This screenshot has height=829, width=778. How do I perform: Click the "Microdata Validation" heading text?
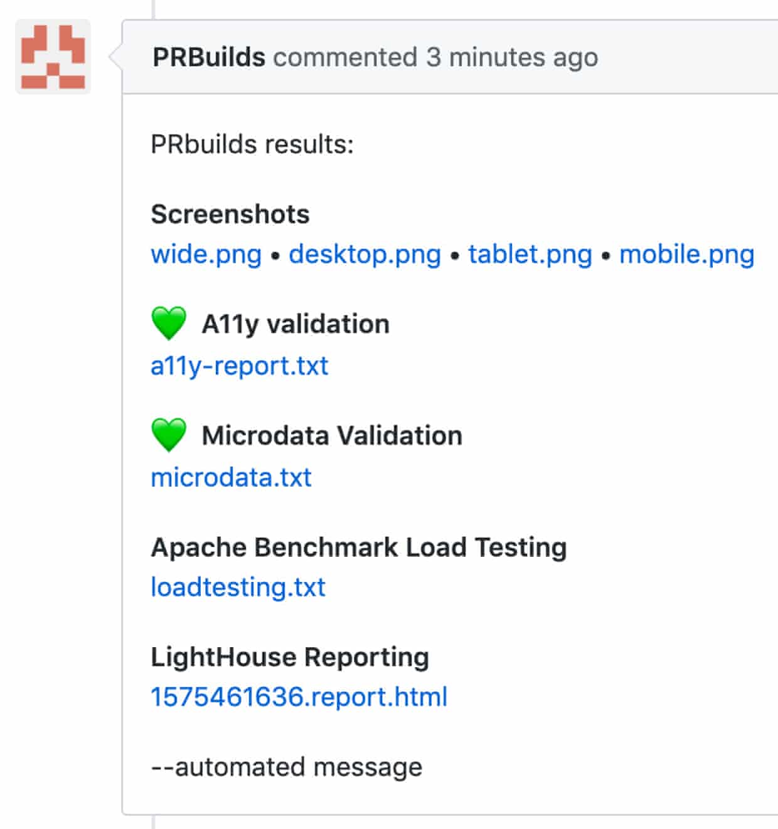pos(332,435)
